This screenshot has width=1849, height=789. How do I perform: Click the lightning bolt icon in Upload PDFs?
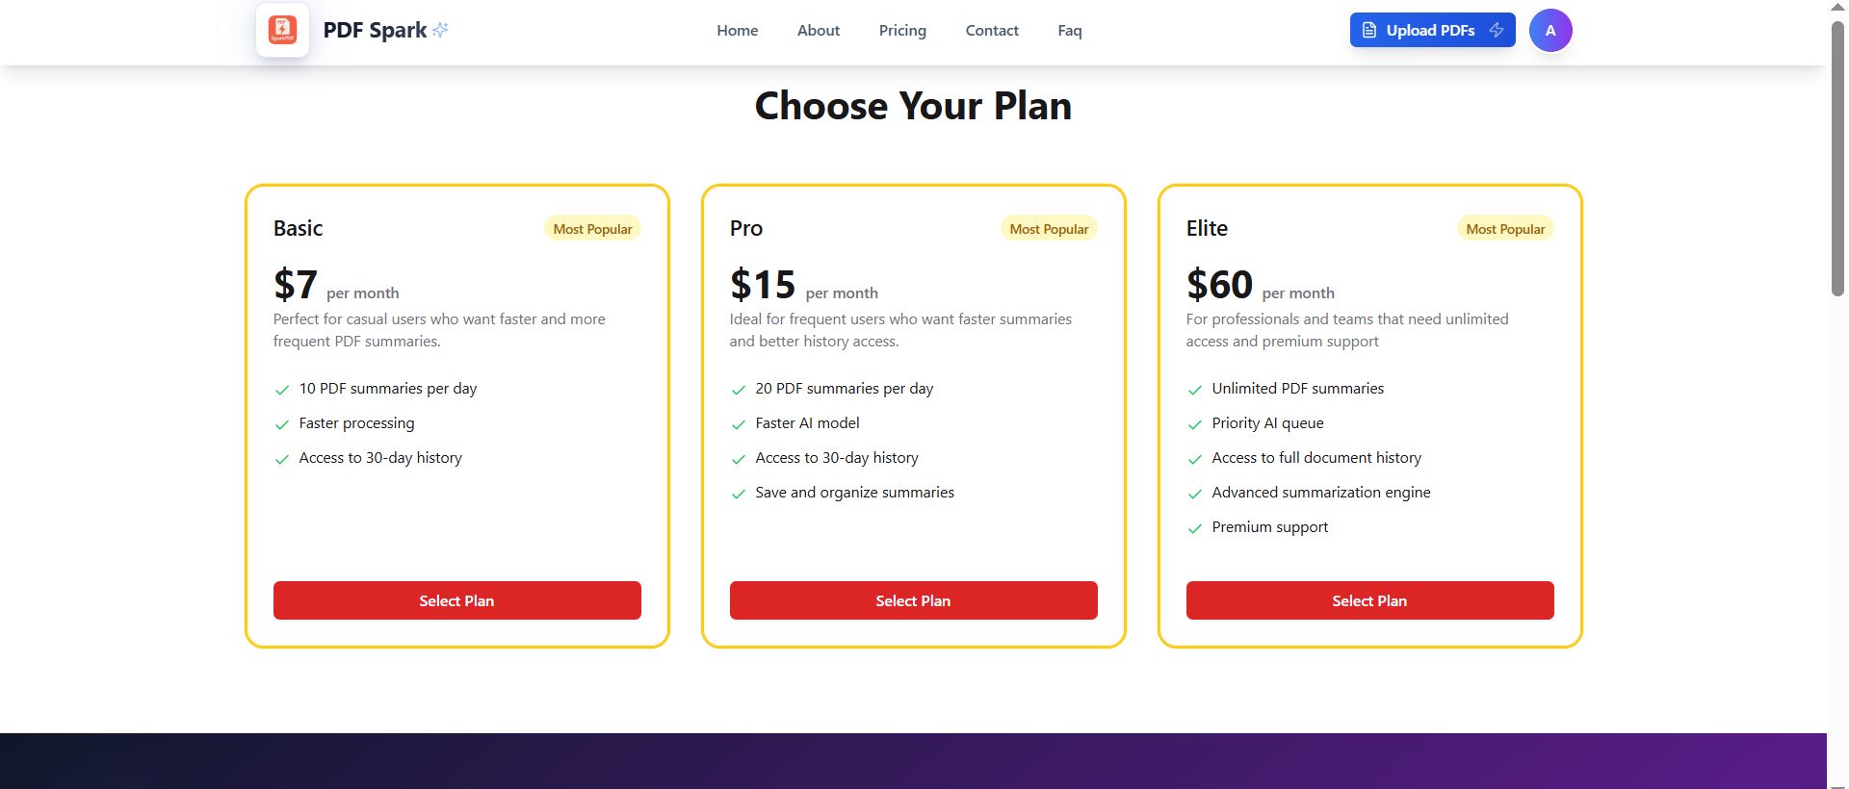point(1496,30)
